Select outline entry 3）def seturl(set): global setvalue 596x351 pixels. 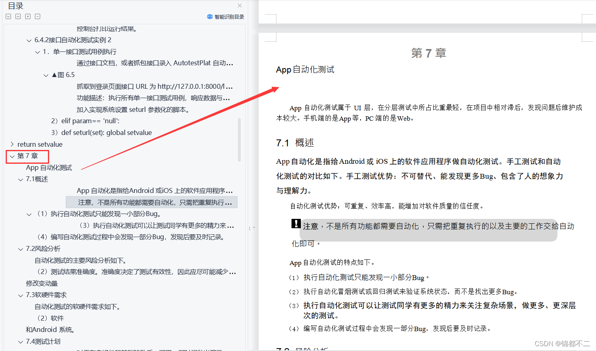point(101,133)
